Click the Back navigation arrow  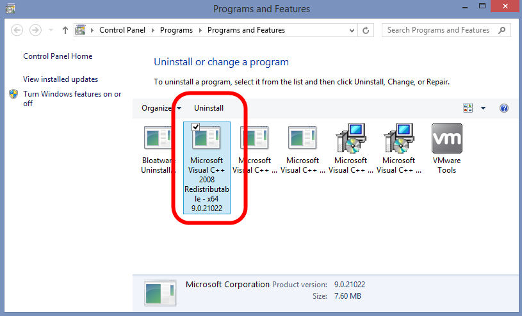point(17,30)
